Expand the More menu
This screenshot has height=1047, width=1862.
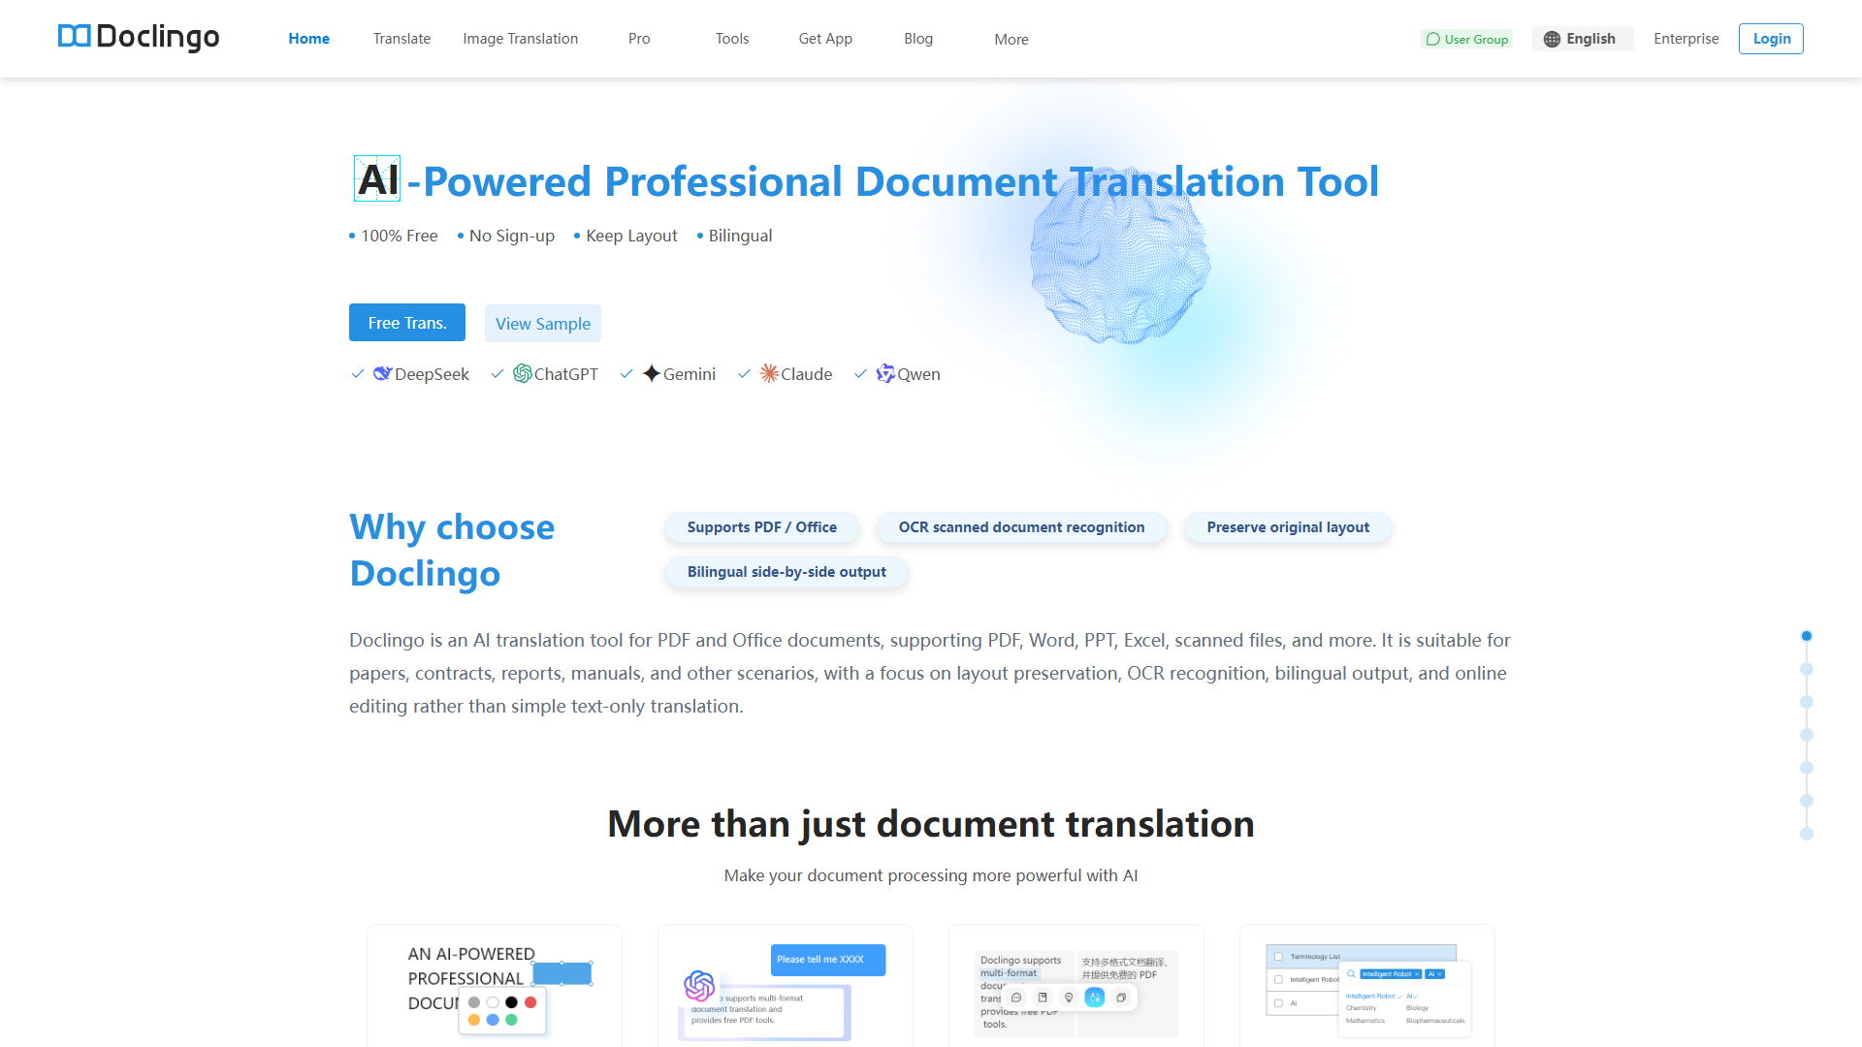point(1011,40)
